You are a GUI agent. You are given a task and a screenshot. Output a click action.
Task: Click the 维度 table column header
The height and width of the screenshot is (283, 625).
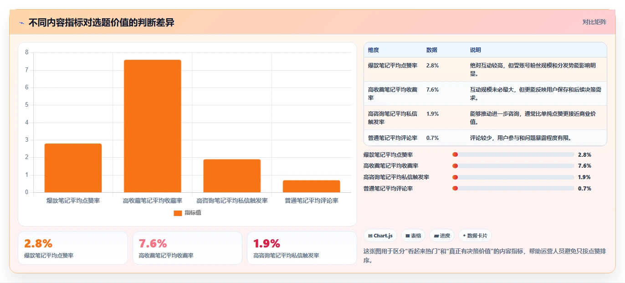coord(374,50)
